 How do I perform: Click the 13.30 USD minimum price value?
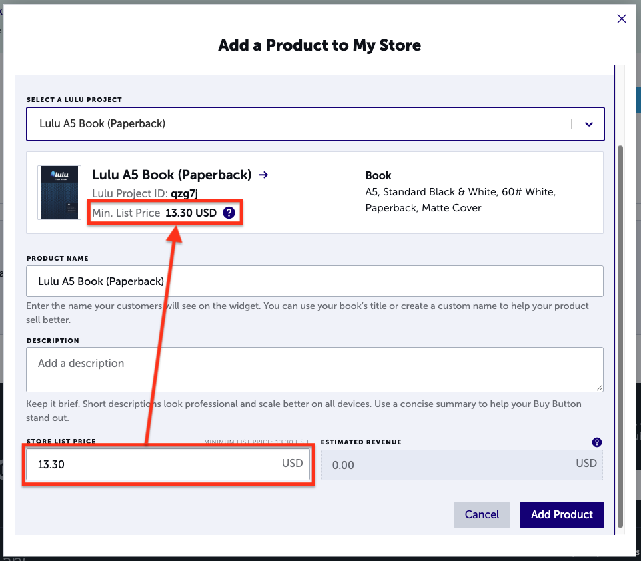[x=191, y=213]
